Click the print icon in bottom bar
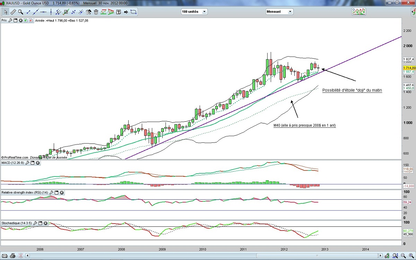The image size is (416, 260). tap(12, 256)
